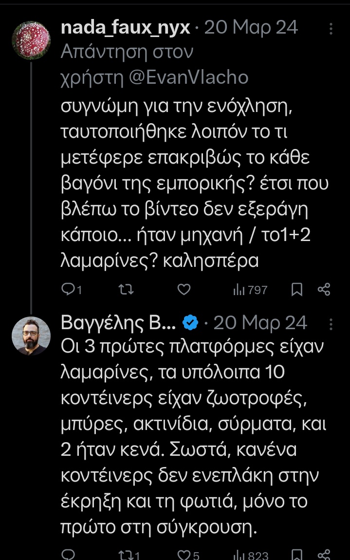Tap the blue verified badge
The height and width of the screenshot is (560, 350).
click(190, 323)
